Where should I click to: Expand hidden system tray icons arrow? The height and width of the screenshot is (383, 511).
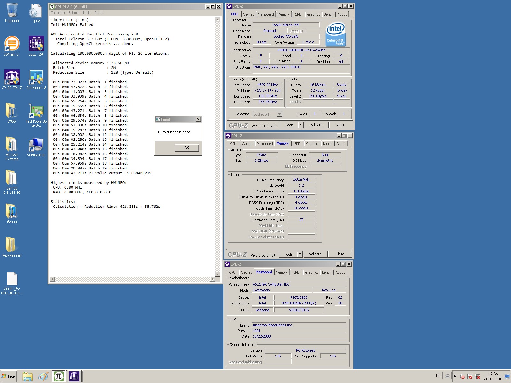click(455, 376)
